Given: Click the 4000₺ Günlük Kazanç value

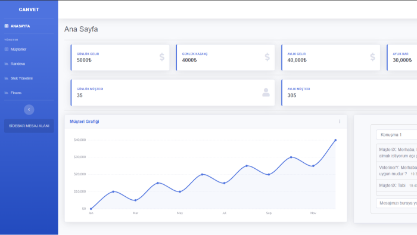Looking at the screenshot, I should (x=189, y=60).
